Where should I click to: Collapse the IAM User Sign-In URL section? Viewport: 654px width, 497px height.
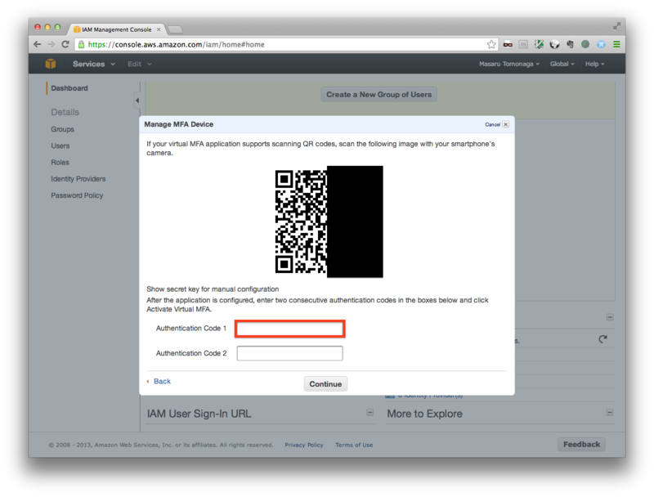click(x=370, y=412)
